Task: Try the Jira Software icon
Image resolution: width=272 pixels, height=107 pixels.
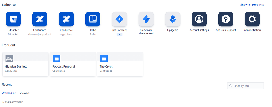Action: coord(119,19)
